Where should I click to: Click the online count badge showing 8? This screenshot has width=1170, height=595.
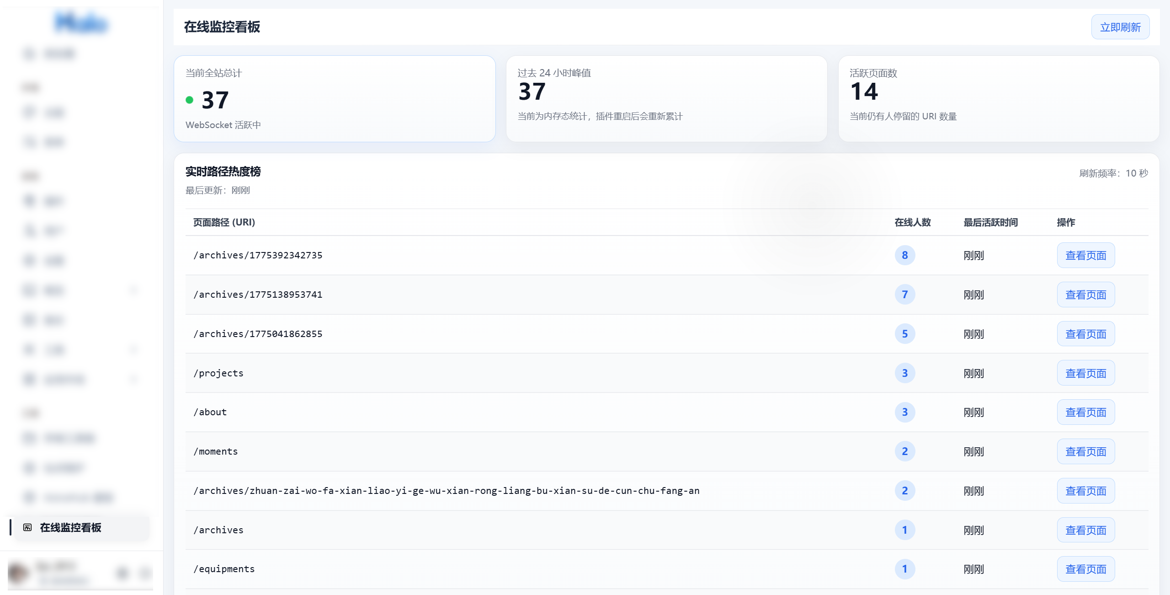click(904, 255)
